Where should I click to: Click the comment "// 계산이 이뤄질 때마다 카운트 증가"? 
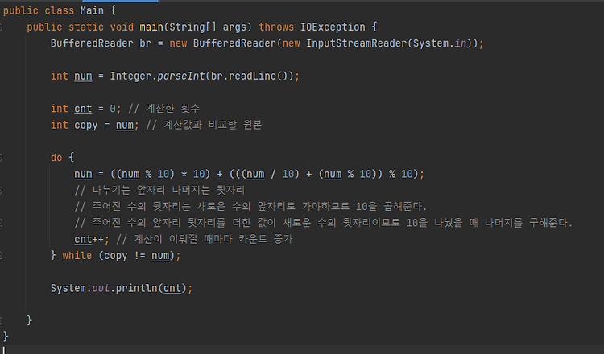click(205, 239)
